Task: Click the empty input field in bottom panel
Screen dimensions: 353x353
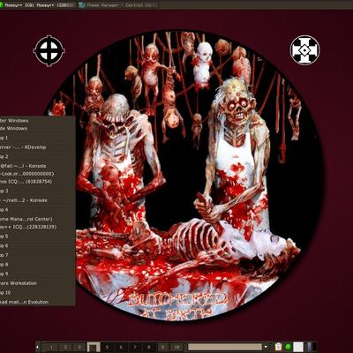Action: point(225,347)
